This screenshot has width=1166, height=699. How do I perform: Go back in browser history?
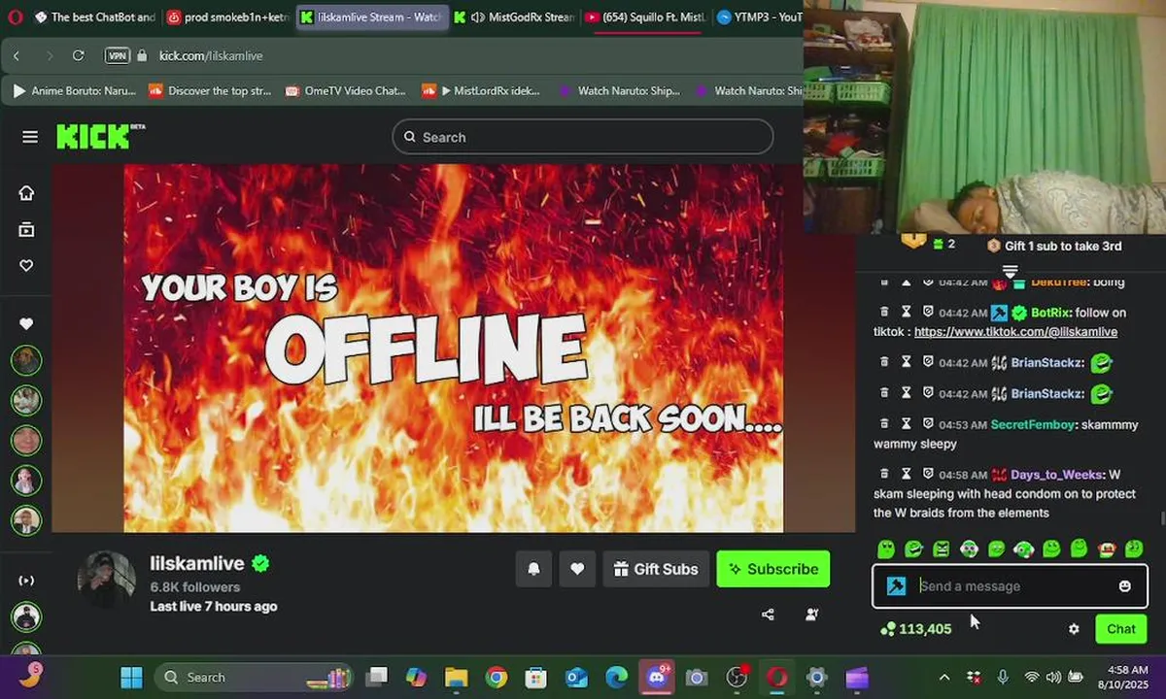(17, 55)
